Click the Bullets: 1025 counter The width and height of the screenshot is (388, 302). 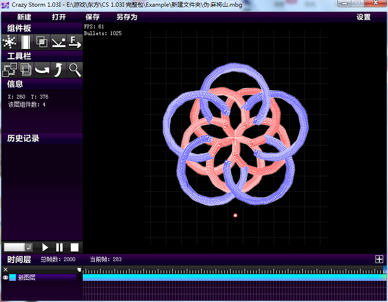(103, 33)
